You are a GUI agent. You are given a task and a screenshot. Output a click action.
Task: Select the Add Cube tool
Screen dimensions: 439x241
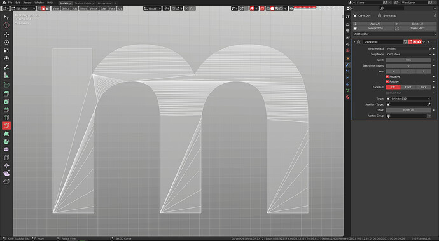coord(6,85)
